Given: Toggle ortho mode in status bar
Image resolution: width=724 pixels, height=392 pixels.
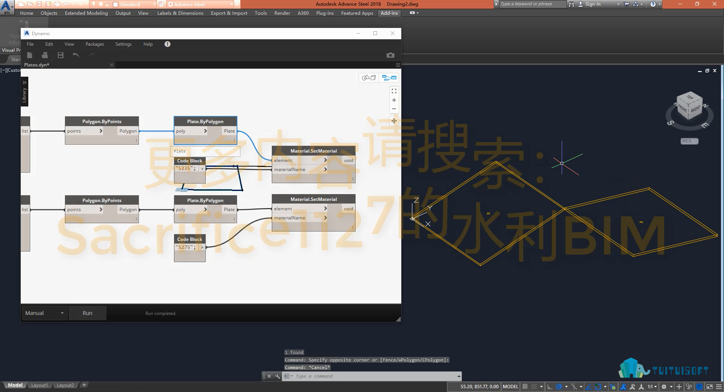Looking at the screenshot, I should 550,386.
